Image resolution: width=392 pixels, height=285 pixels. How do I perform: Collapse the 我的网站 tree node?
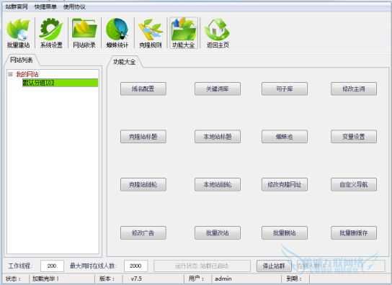[11, 74]
